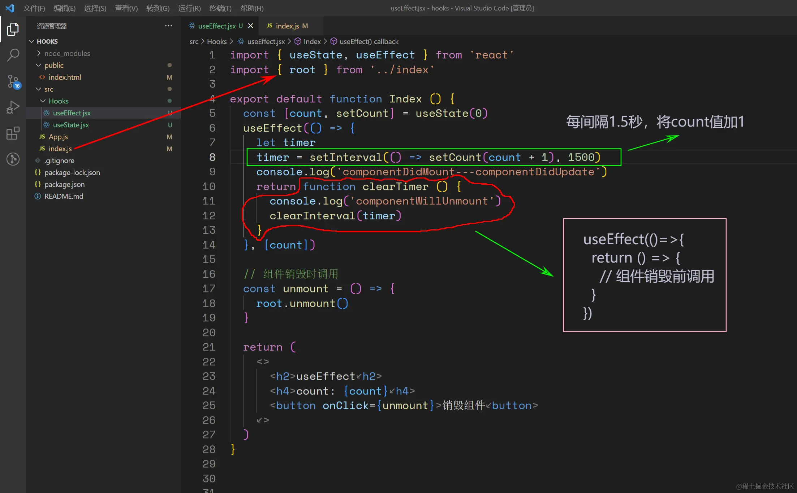This screenshot has width=797, height=493.
Task: Open the Extensions view icon
Action: click(13, 133)
